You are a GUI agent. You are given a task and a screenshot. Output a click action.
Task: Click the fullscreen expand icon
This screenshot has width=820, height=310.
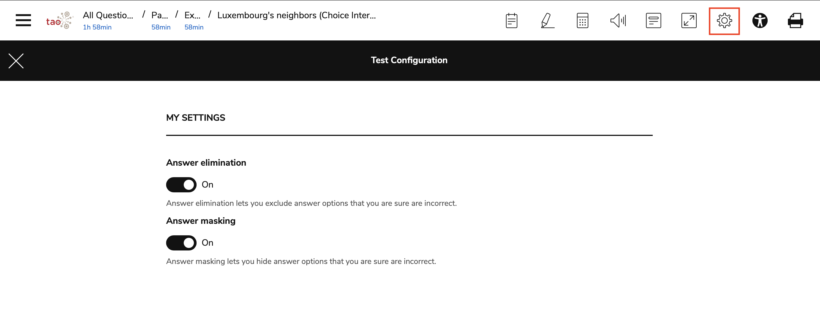(689, 20)
